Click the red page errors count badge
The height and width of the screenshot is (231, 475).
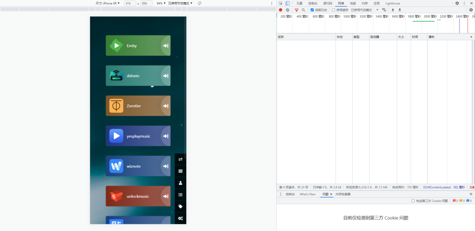pyautogui.click(x=455, y=201)
